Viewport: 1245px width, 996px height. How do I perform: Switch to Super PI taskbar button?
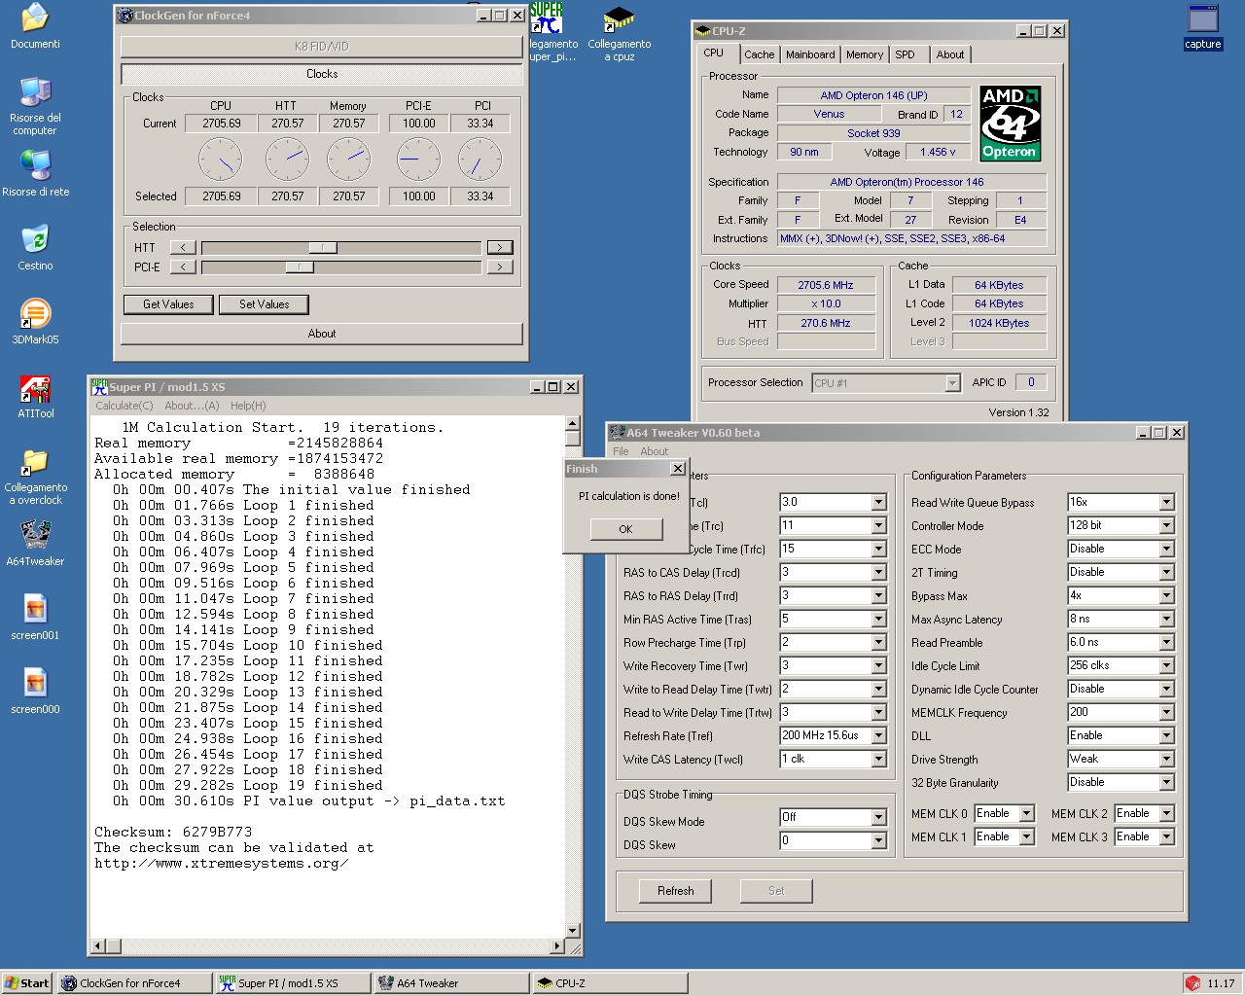293,983
